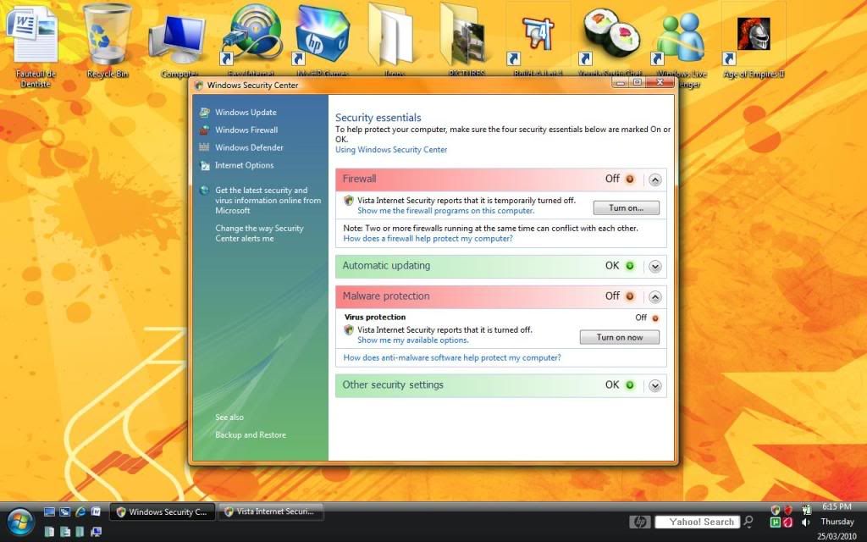This screenshot has height=542, width=867.
Task: Click the taskbar clock showing 6:15 PM
Action: pyautogui.click(x=837, y=506)
